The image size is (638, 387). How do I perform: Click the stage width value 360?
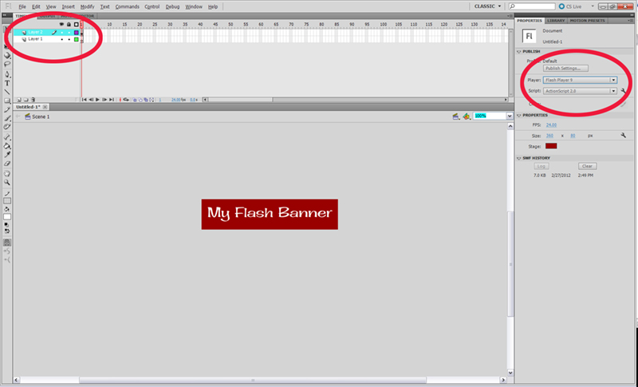tap(549, 136)
